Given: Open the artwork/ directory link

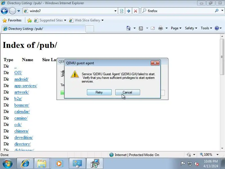Looking at the screenshot, I should (x=22, y=92).
